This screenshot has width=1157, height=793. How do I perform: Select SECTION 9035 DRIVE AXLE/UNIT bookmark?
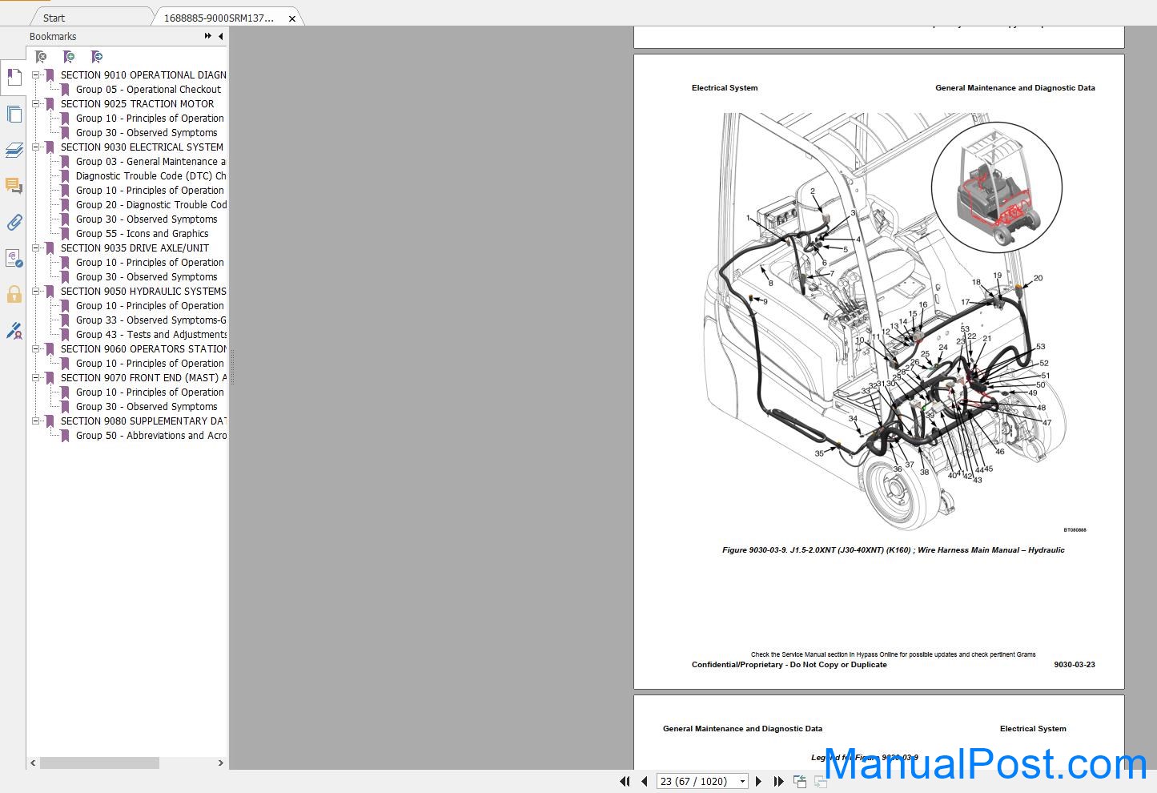pos(135,248)
